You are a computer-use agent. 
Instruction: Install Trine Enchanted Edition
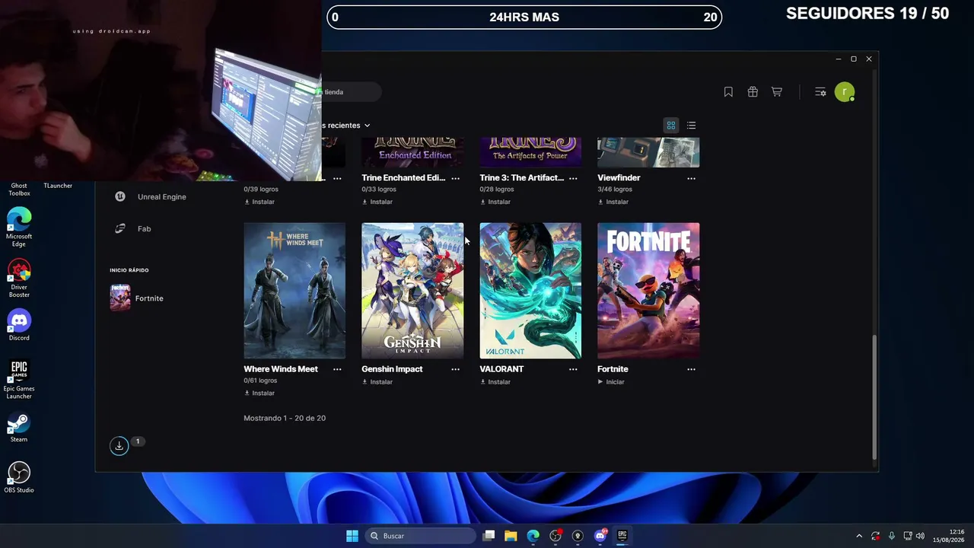click(377, 202)
